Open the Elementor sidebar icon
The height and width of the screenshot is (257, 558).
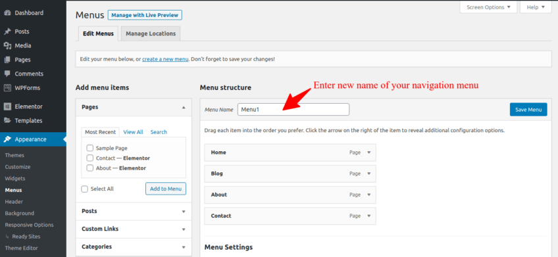(x=7, y=106)
